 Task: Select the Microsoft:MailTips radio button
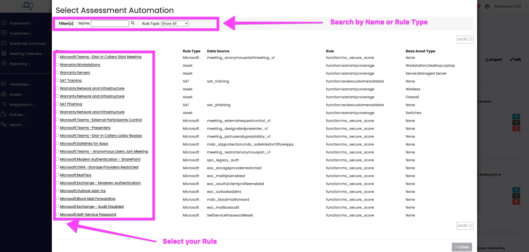[x=57, y=175]
